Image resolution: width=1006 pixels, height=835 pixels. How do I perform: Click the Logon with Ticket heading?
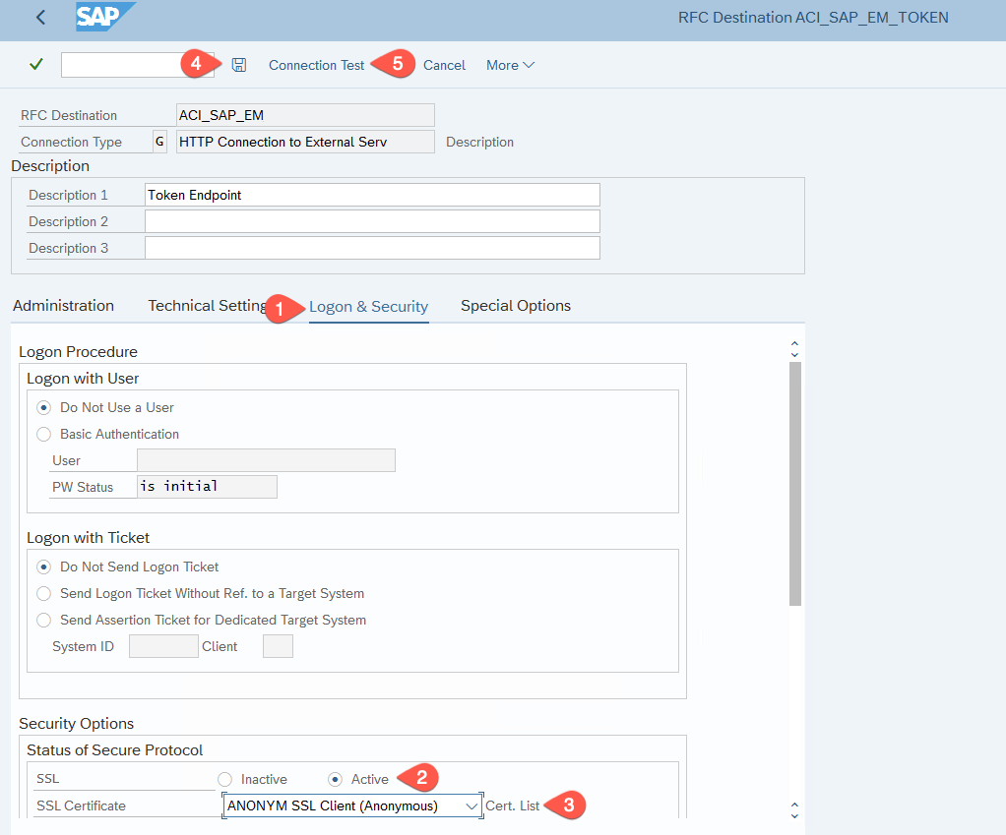pos(88,538)
